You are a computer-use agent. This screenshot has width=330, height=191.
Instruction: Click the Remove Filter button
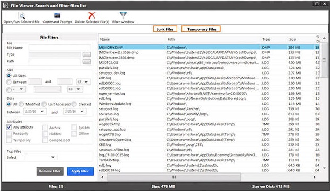(x=50, y=171)
